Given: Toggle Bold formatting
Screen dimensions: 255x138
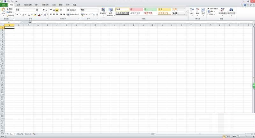Looking at the screenshot, I should (x=17, y=15).
